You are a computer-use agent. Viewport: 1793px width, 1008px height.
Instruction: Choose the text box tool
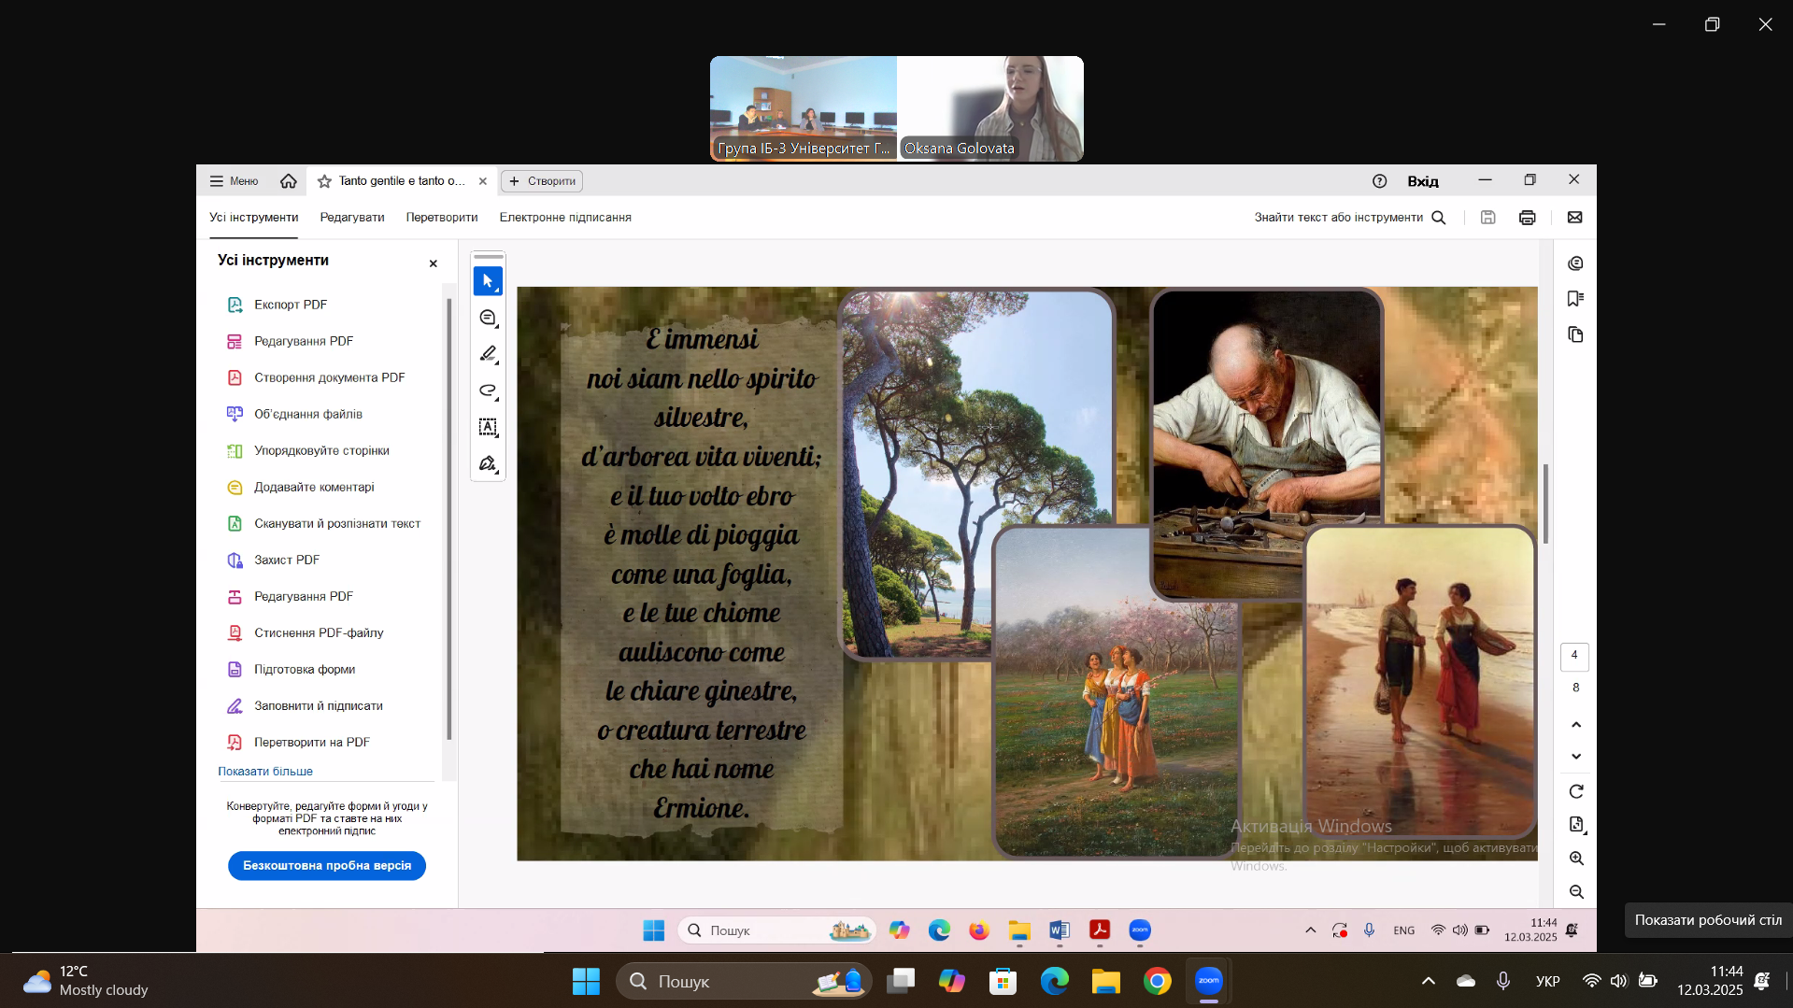(x=488, y=427)
